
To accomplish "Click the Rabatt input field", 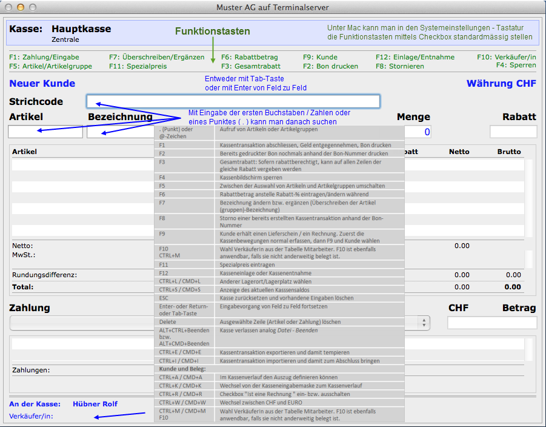I will tap(513, 132).
